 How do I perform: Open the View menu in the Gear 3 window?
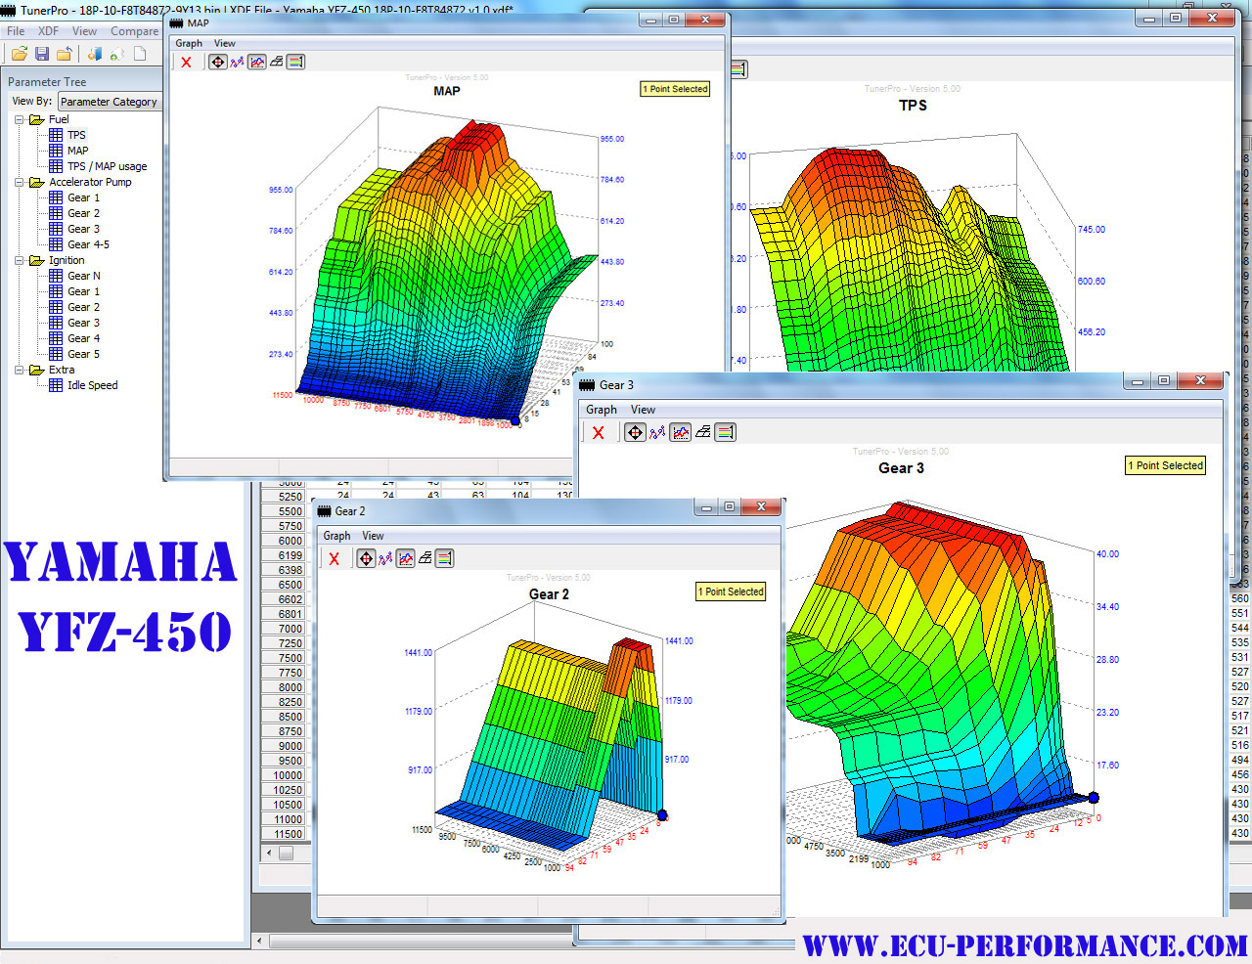[643, 410]
